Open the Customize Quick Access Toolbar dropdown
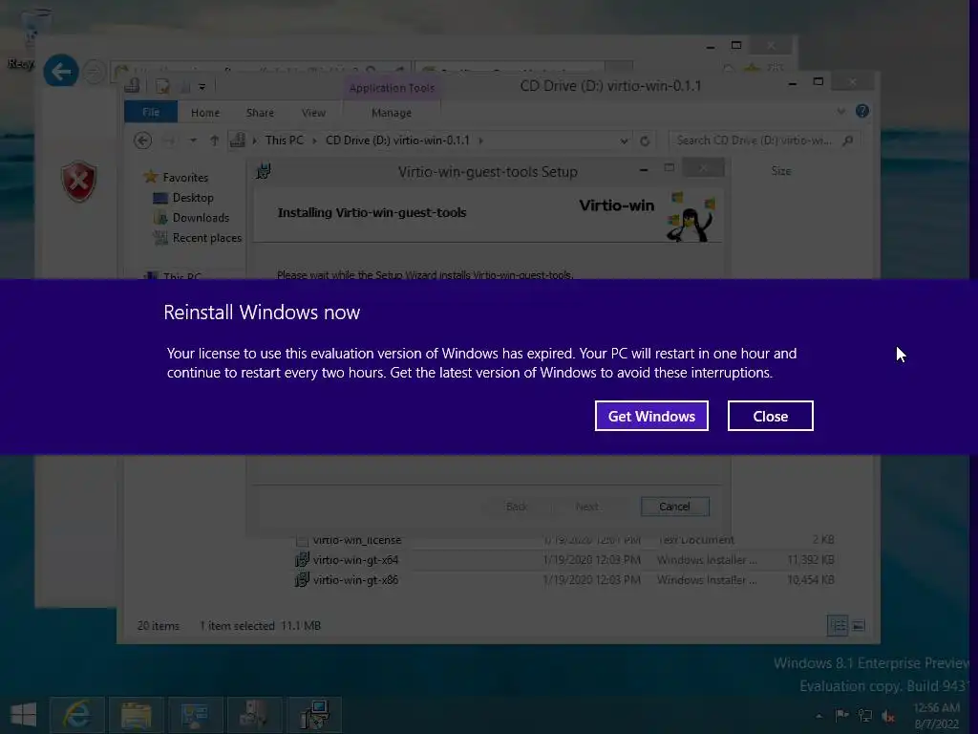978x734 pixels. (202, 87)
